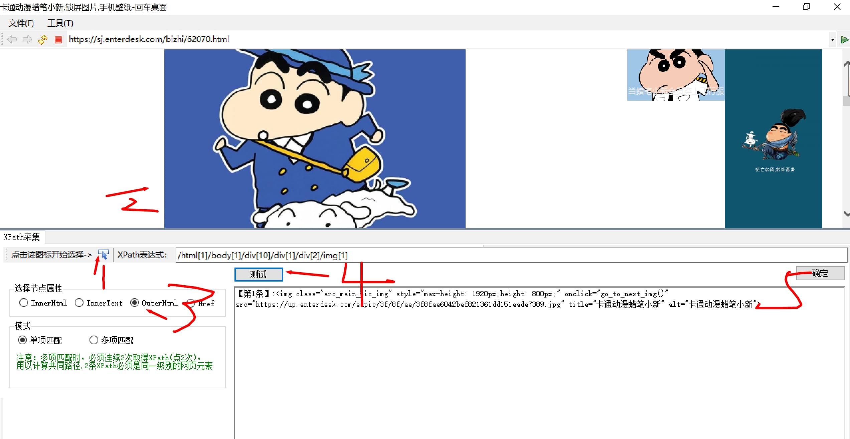
Task: Click the refresh page icon
Action: (x=43, y=39)
